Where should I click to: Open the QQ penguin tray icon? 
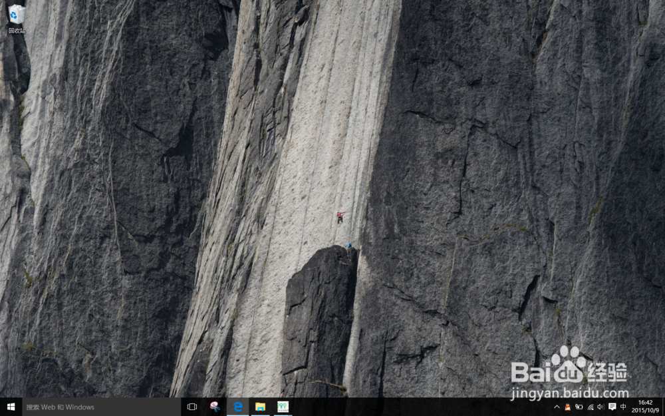tap(567, 407)
